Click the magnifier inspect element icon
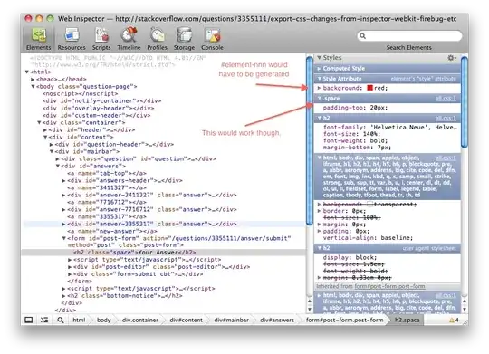 click(61, 320)
